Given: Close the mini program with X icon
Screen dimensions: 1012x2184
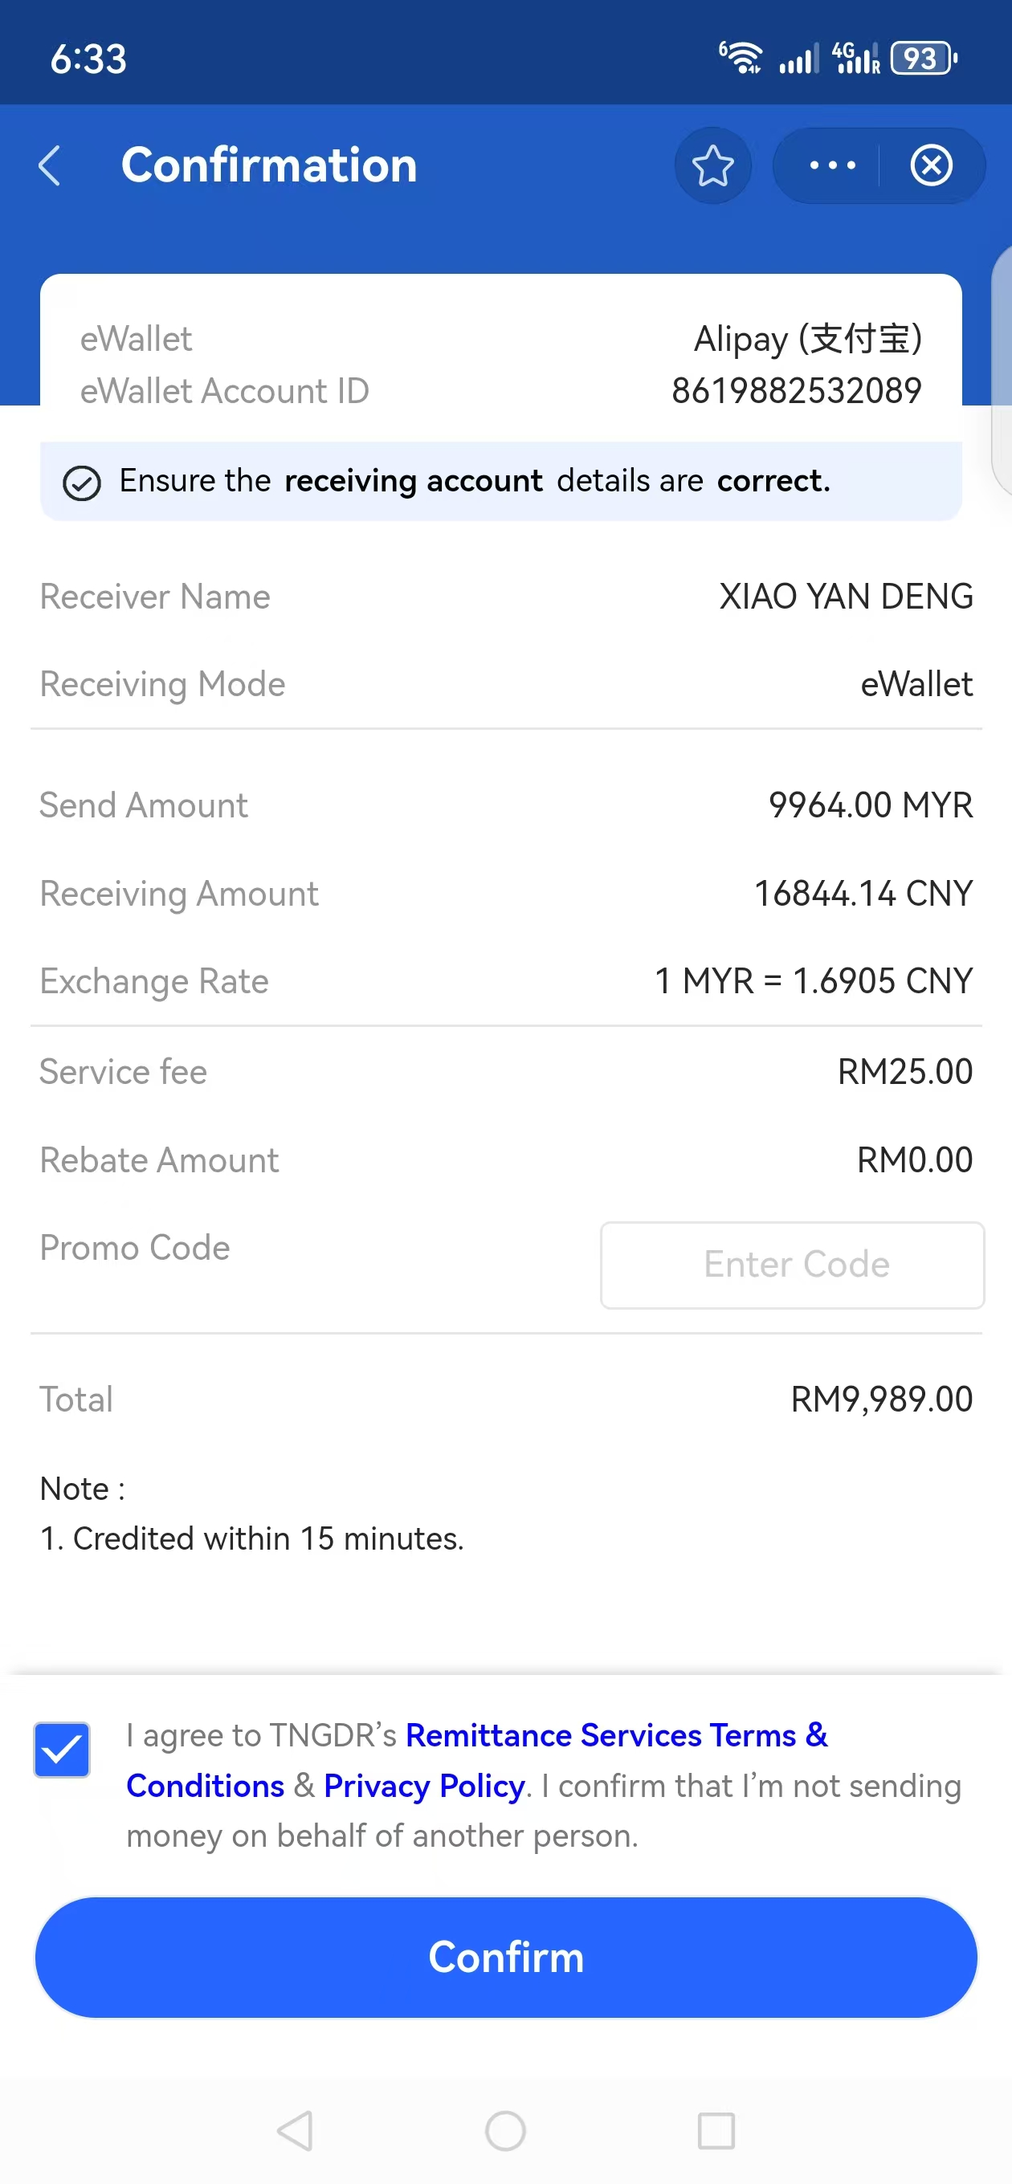Looking at the screenshot, I should point(932,165).
